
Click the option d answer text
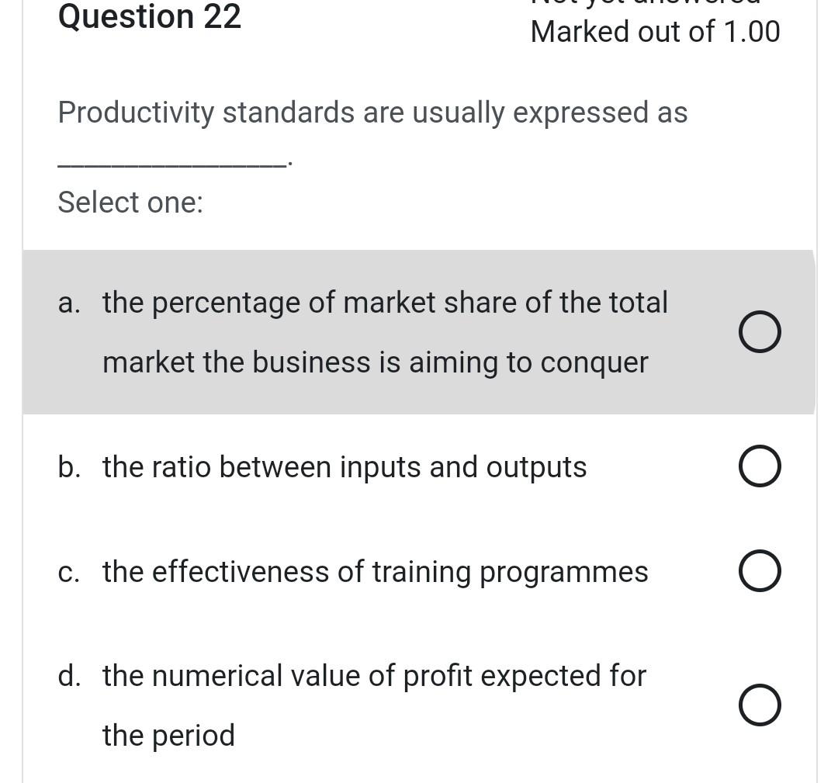pyautogui.click(x=373, y=675)
